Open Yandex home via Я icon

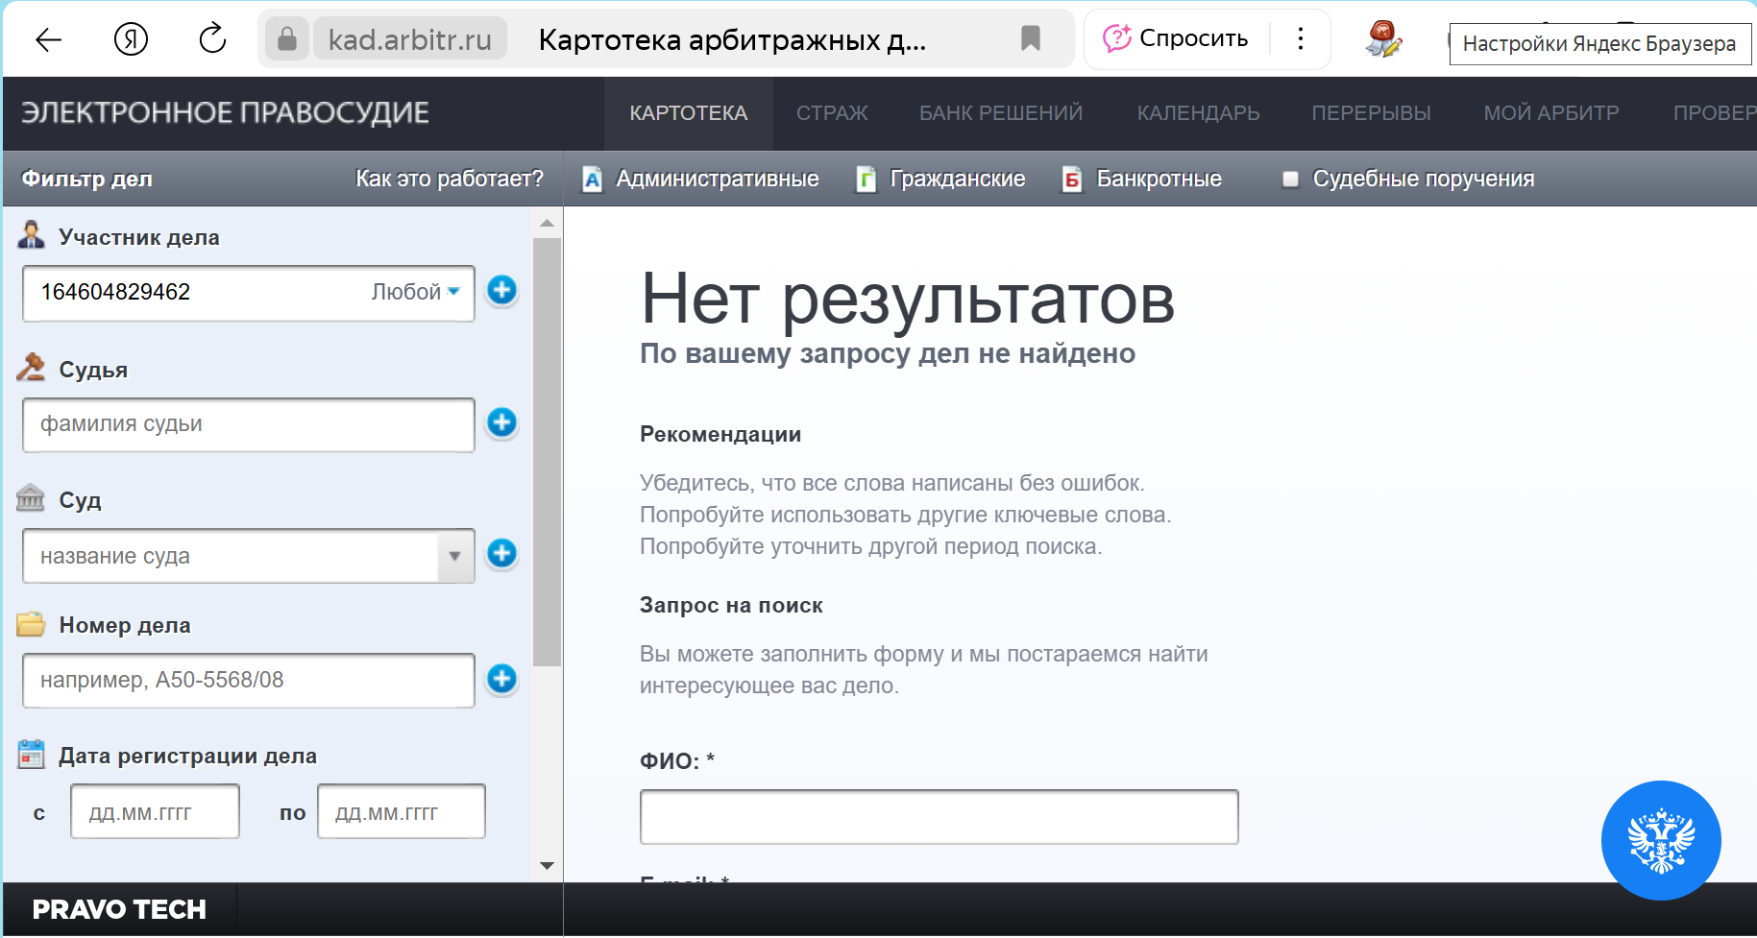point(131,39)
